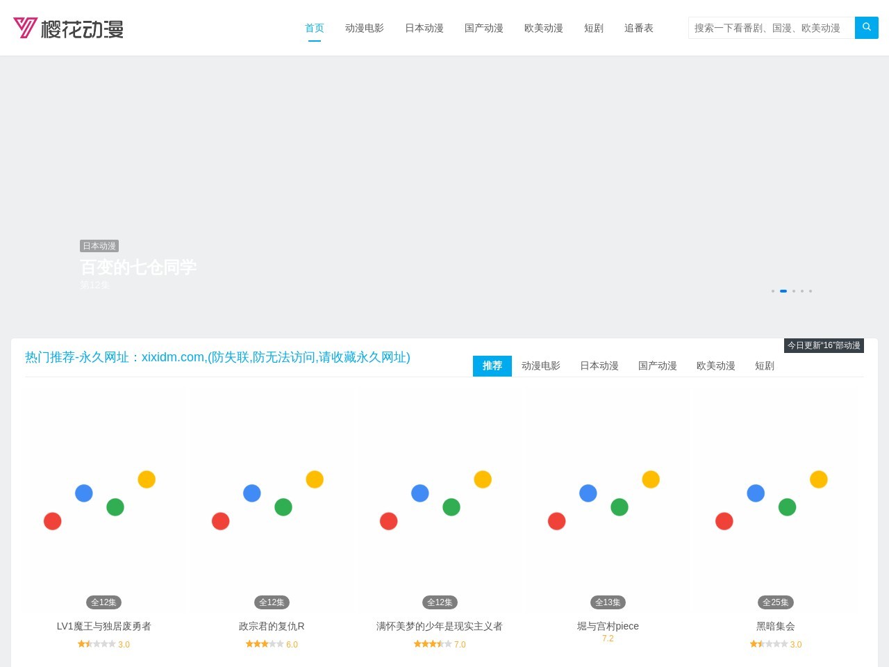The image size is (889, 667).
Task: Open the 首页 navigation tab
Action: 315,28
